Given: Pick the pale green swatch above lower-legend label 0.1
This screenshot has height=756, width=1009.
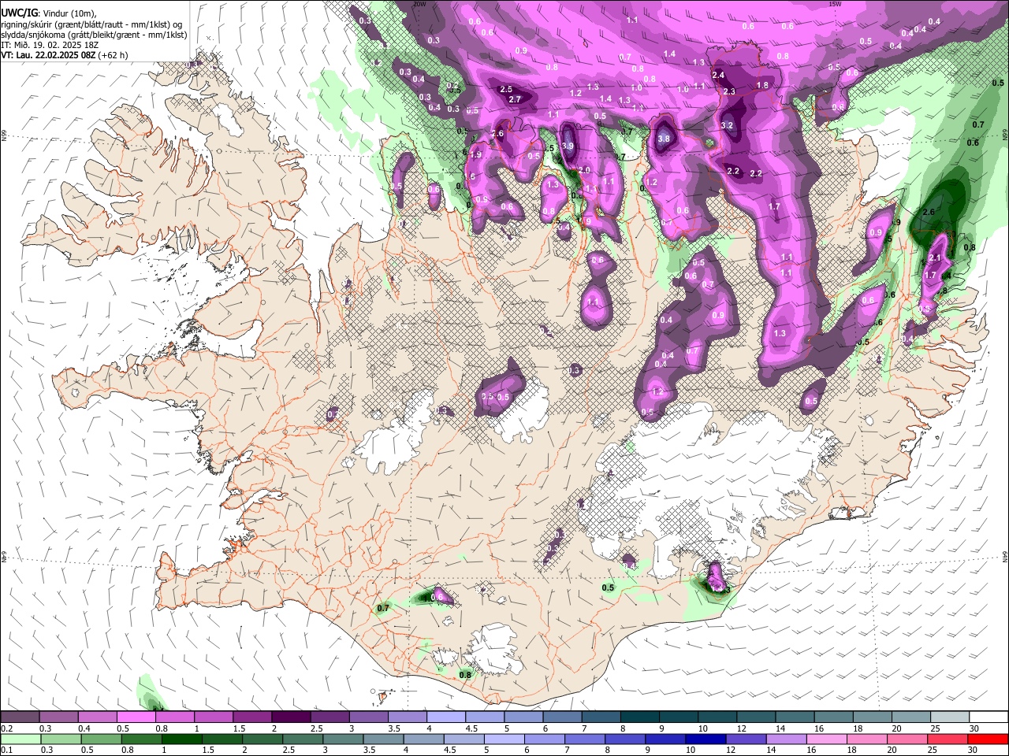Looking at the screenshot, I should 20,739.
